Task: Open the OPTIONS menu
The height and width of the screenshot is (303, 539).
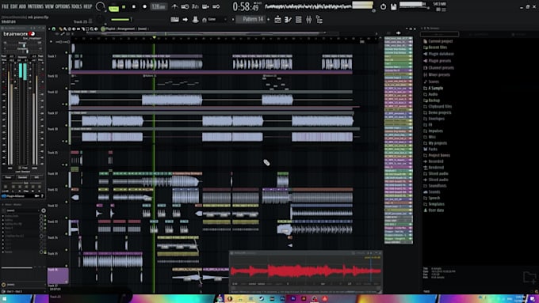Action: (x=63, y=6)
